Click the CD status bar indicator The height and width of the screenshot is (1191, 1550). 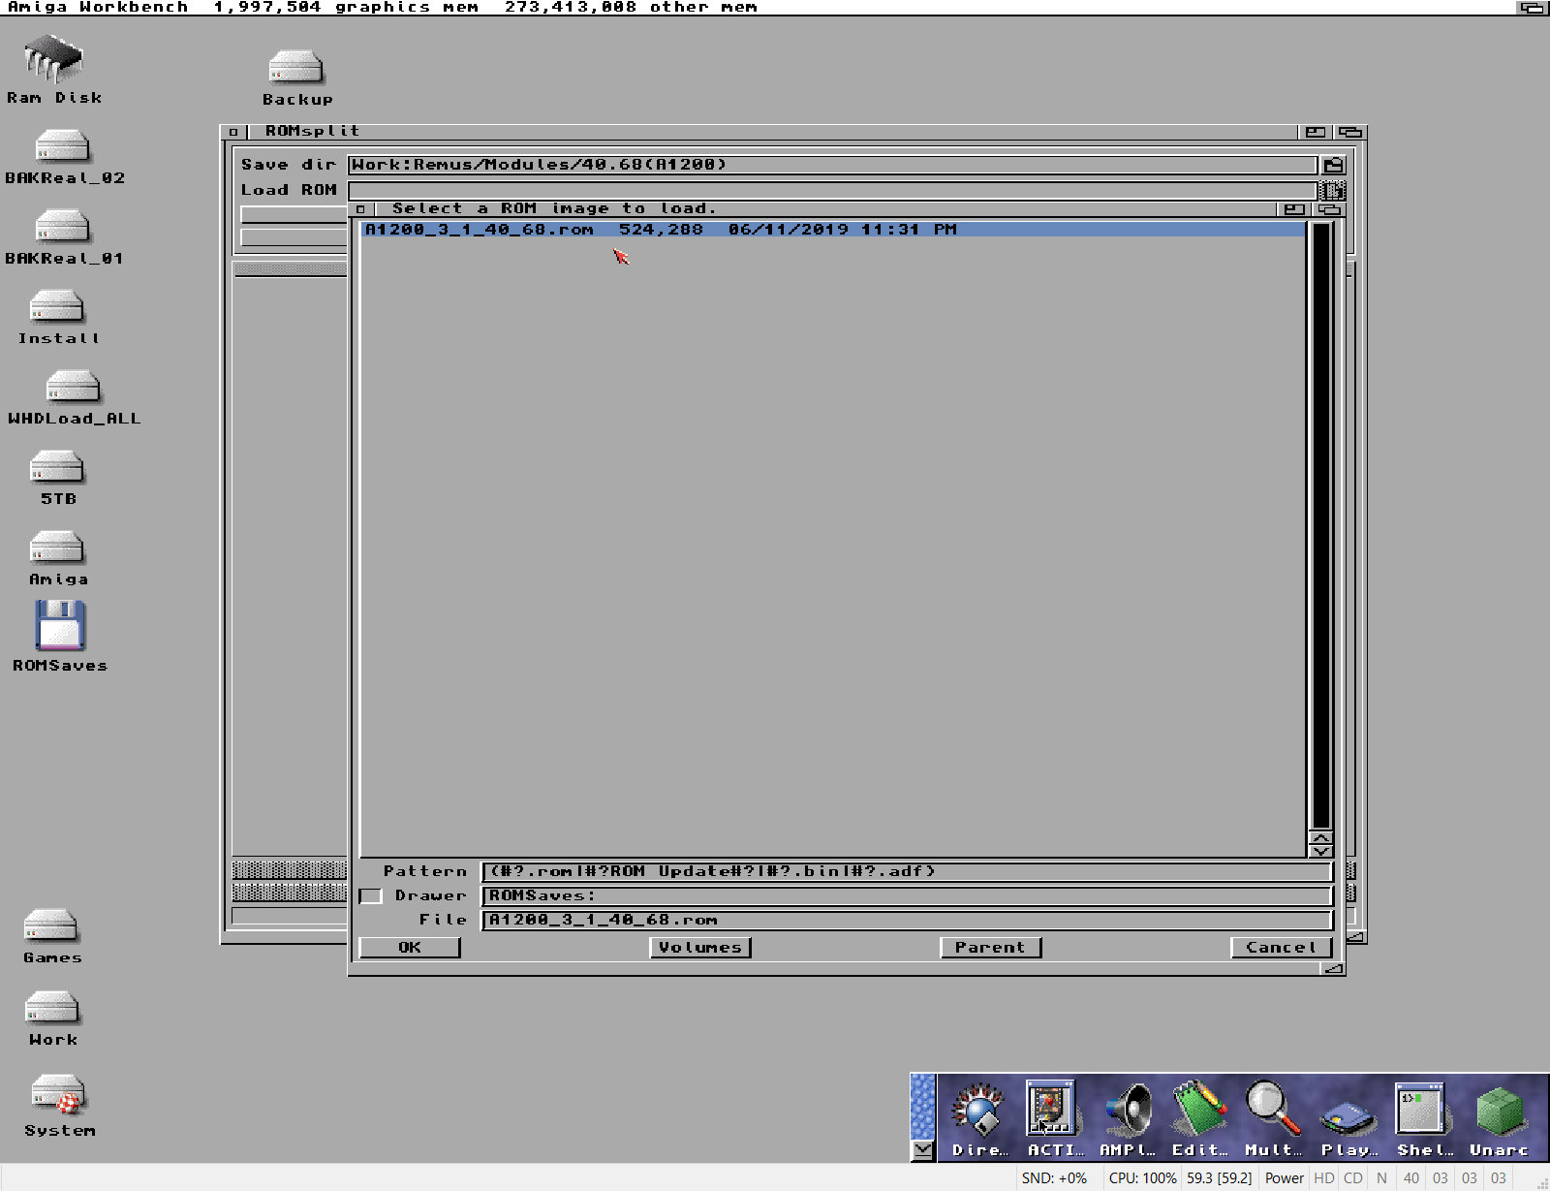(1352, 1178)
